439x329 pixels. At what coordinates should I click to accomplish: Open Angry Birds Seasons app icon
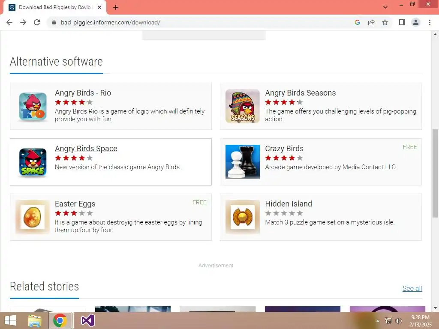click(x=243, y=106)
